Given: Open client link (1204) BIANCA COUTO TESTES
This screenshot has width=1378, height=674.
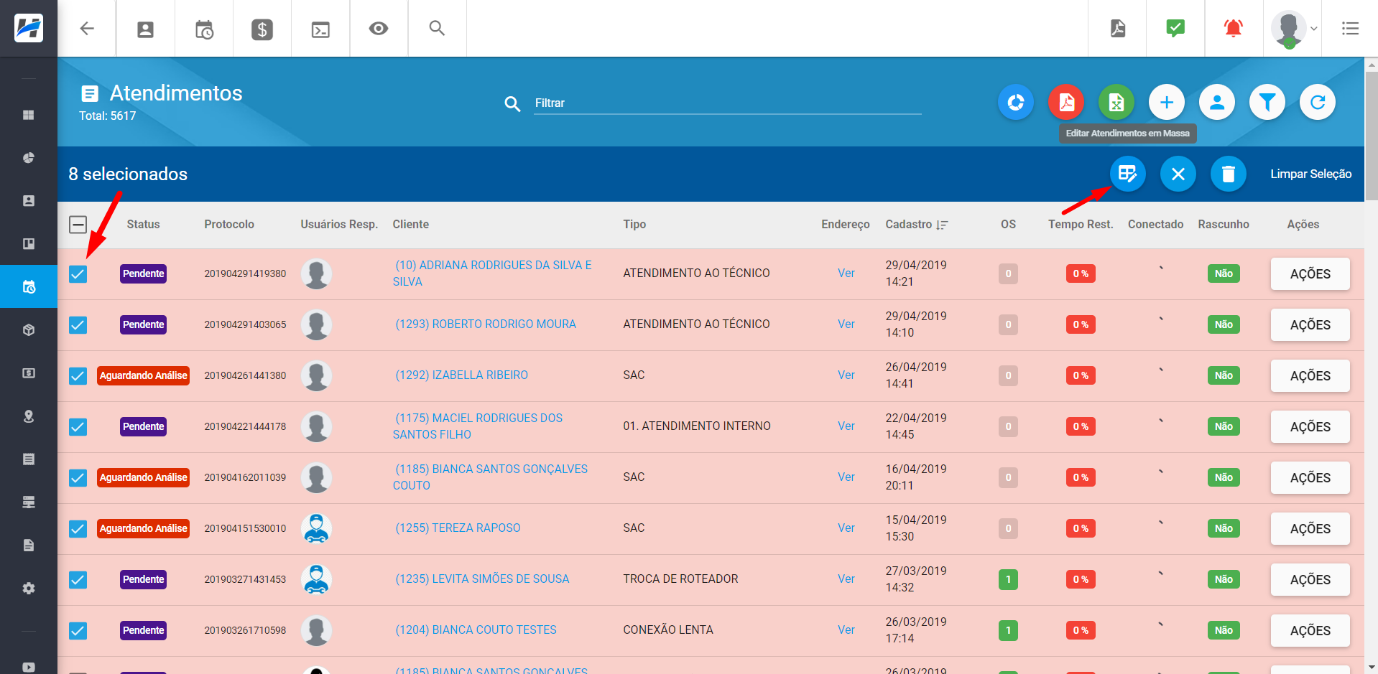Looking at the screenshot, I should point(476,630).
